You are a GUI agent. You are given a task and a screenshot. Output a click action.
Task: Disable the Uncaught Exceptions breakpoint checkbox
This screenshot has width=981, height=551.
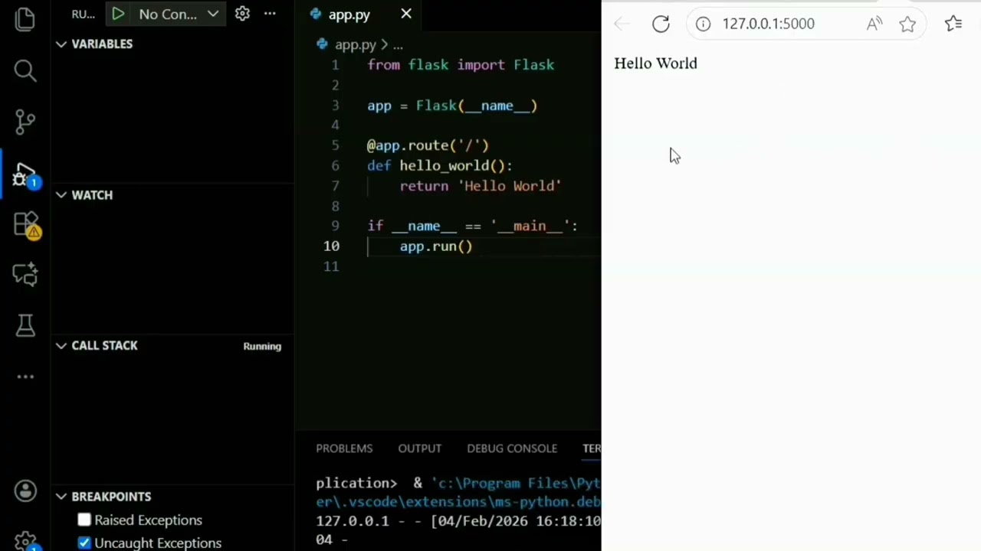point(84,543)
